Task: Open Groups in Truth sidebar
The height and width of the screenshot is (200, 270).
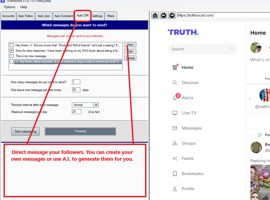Action: click(175, 143)
